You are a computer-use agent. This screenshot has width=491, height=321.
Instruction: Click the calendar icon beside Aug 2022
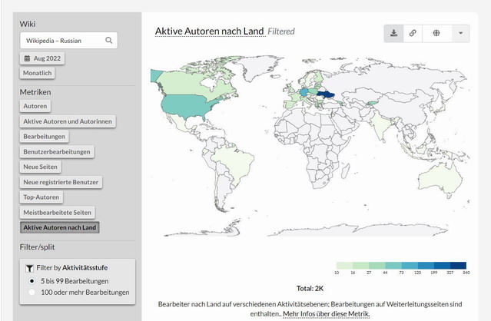coord(27,58)
